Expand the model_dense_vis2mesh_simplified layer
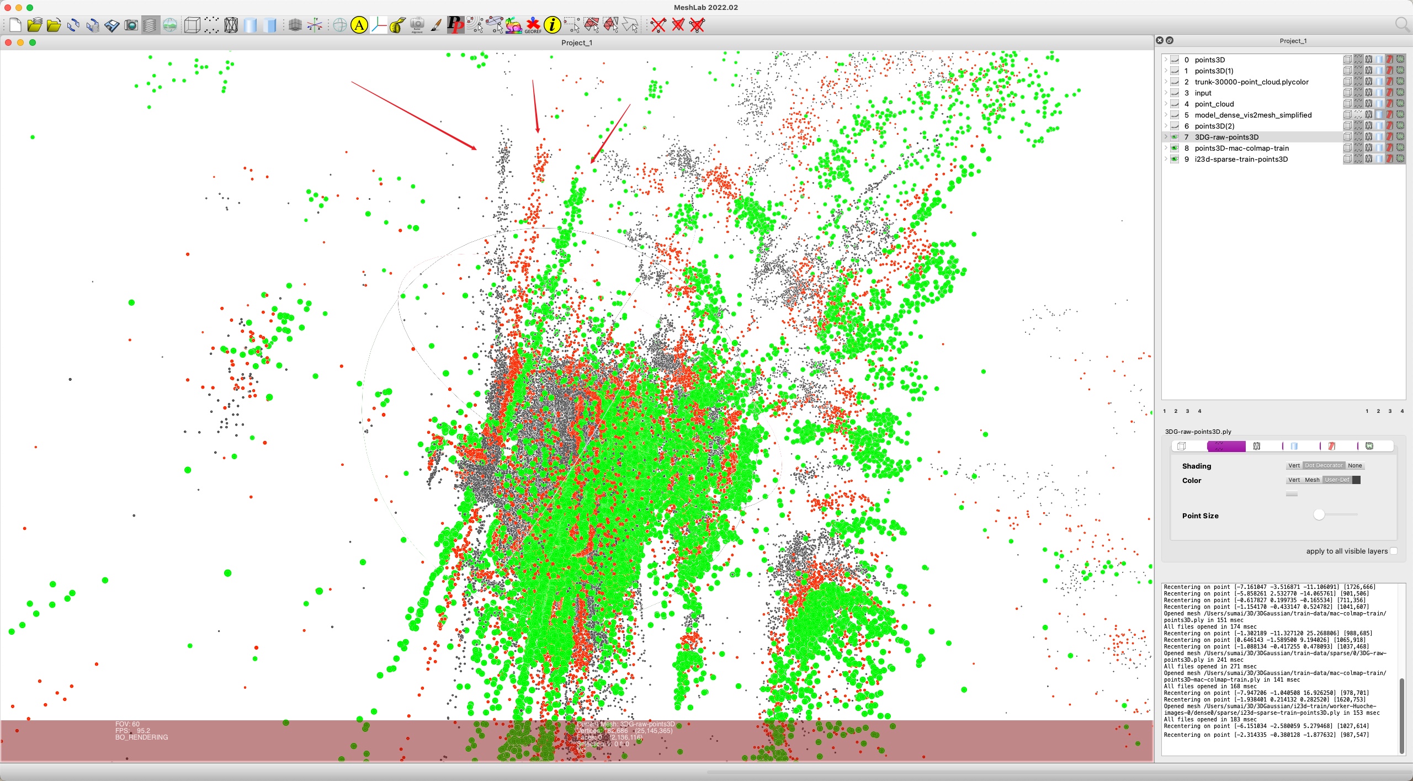The height and width of the screenshot is (781, 1413). [1166, 115]
